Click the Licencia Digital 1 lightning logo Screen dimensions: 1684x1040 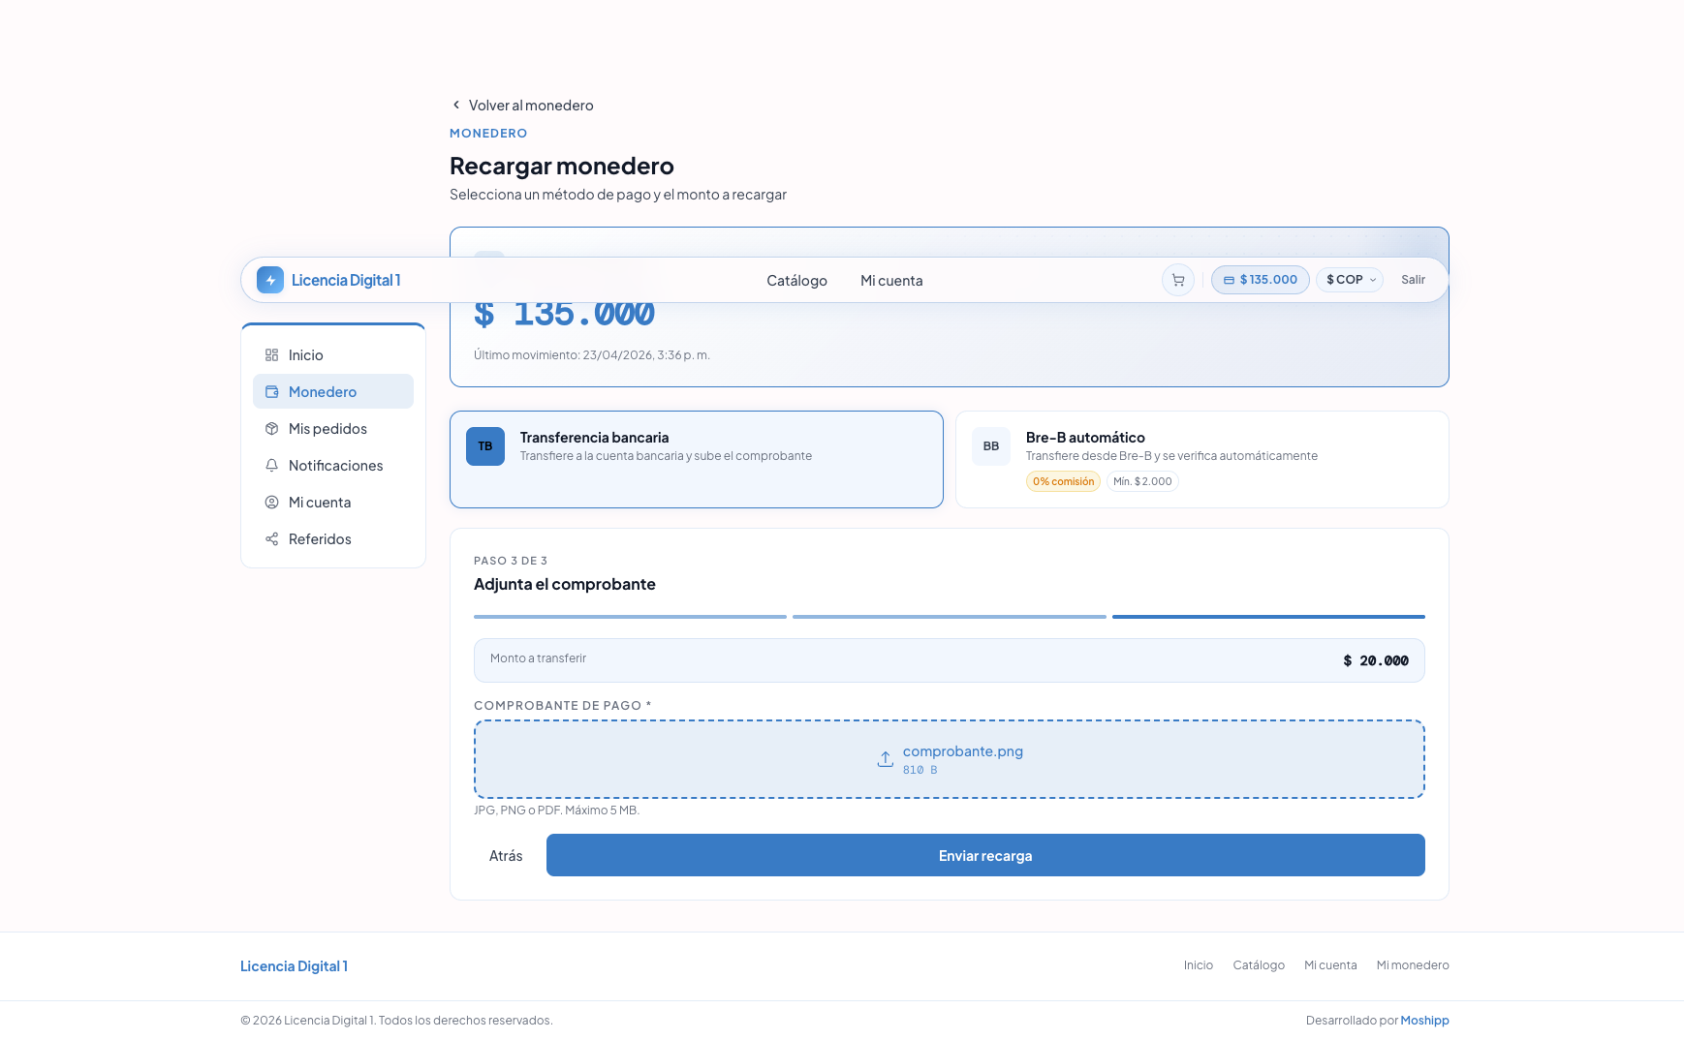click(270, 280)
